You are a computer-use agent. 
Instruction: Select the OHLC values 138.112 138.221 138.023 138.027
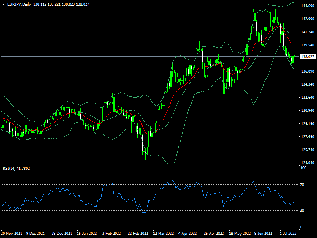click(x=61, y=4)
